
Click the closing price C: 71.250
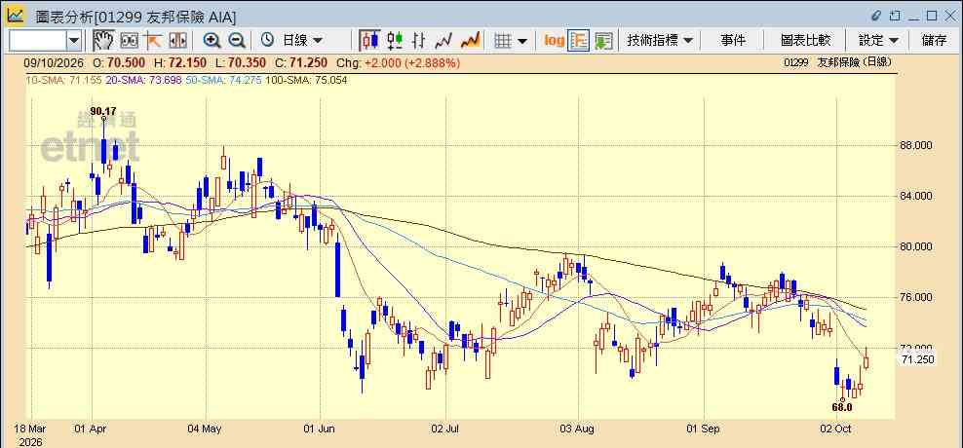(301, 62)
